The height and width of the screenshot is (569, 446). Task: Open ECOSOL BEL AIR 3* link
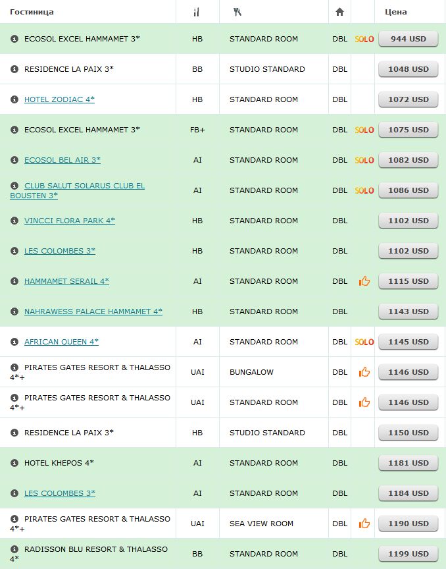pos(62,160)
